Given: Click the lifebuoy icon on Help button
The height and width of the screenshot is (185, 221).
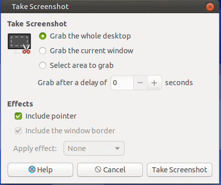Looking at the screenshot, I should [x=32, y=169].
